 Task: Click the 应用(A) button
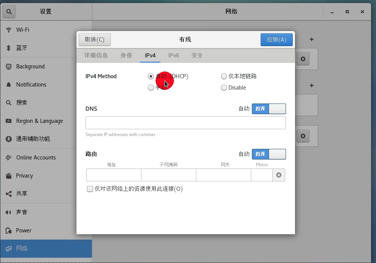click(x=277, y=40)
